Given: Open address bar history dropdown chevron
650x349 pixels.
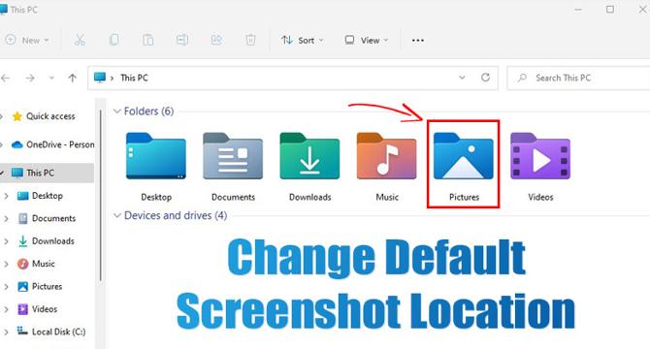Looking at the screenshot, I should click(x=462, y=78).
